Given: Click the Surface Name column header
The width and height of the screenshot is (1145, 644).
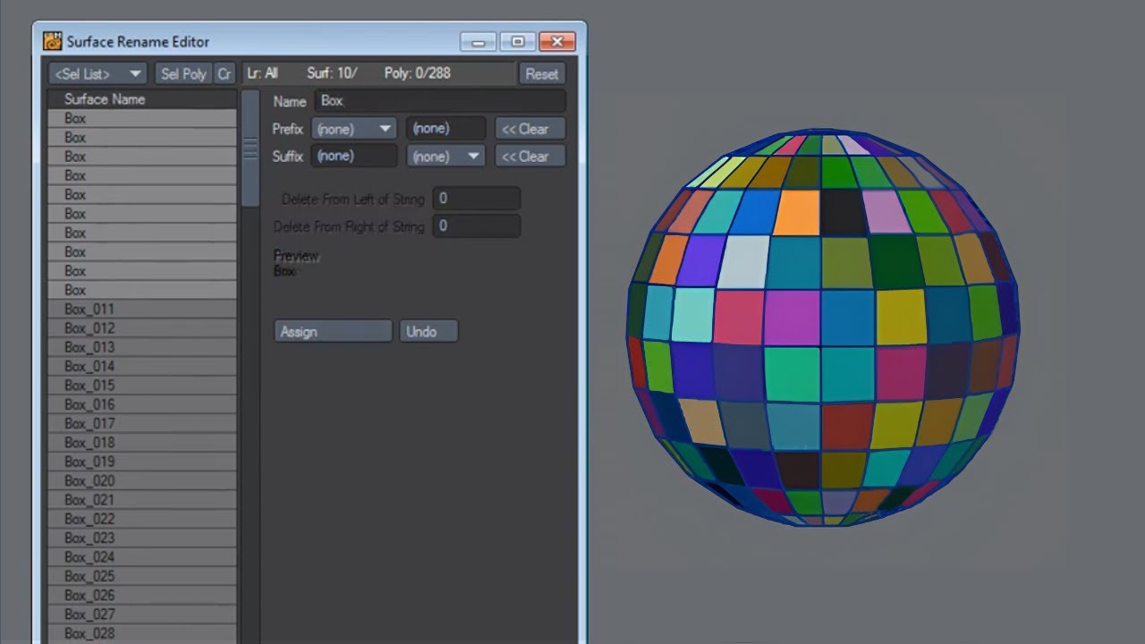Looking at the screenshot, I should point(142,99).
